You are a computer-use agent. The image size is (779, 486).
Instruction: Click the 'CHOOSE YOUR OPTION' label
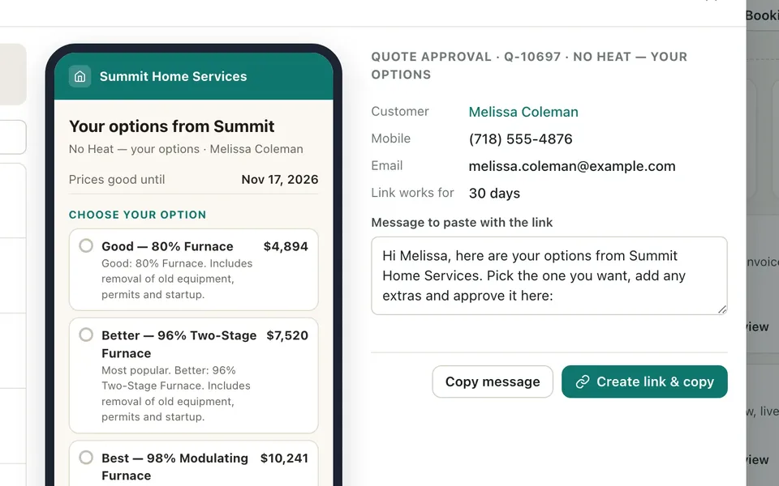tap(137, 215)
